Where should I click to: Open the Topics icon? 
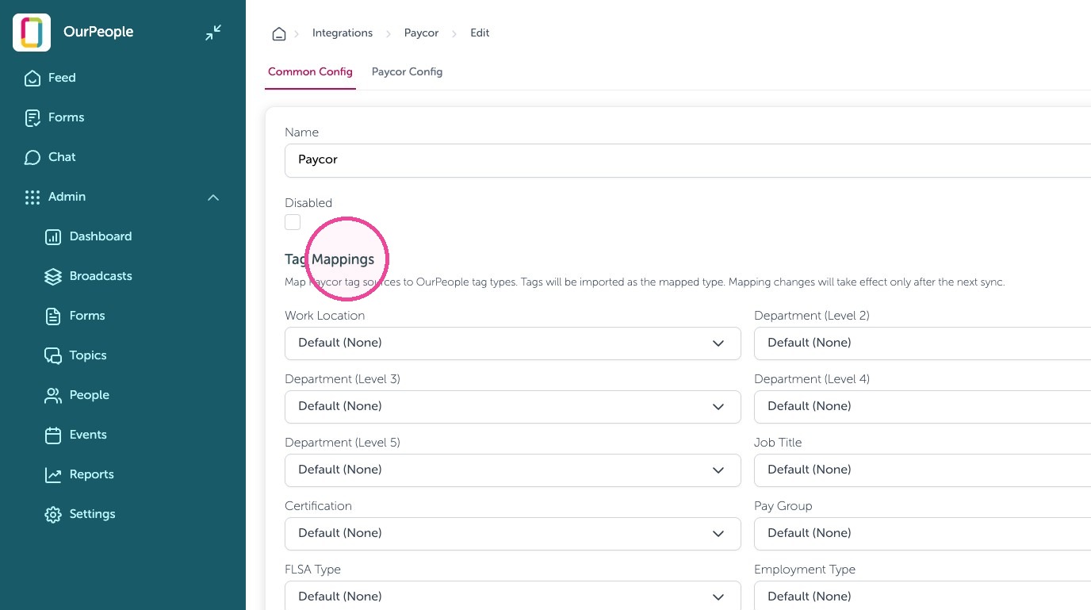pos(53,355)
